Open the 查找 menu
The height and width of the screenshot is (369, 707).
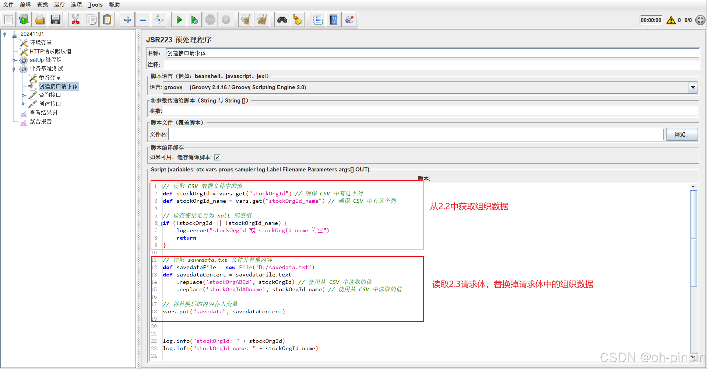(42, 5)
